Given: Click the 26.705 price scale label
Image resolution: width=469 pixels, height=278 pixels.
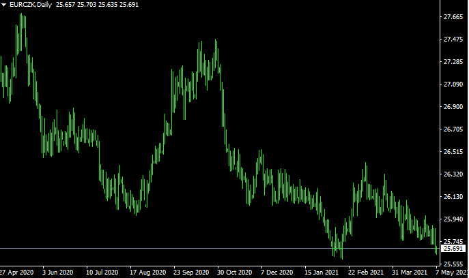Looking at the screenshot, I should tap(453, 129).
